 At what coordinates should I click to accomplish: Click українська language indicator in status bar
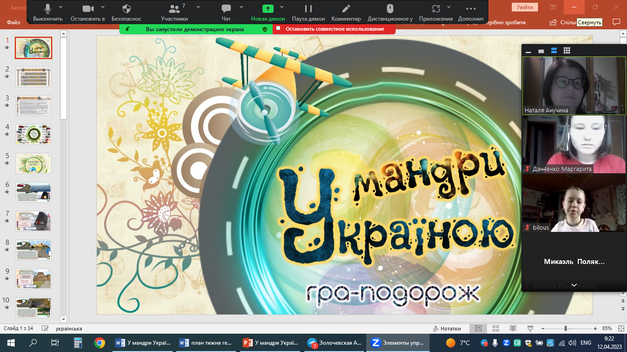(69, 329)
